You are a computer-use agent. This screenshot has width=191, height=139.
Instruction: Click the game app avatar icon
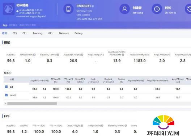click(9, 9)
